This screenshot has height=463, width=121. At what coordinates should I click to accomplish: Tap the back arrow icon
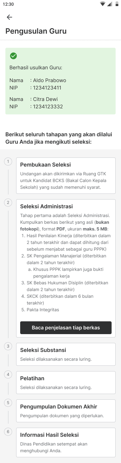[x=9, y=17]
